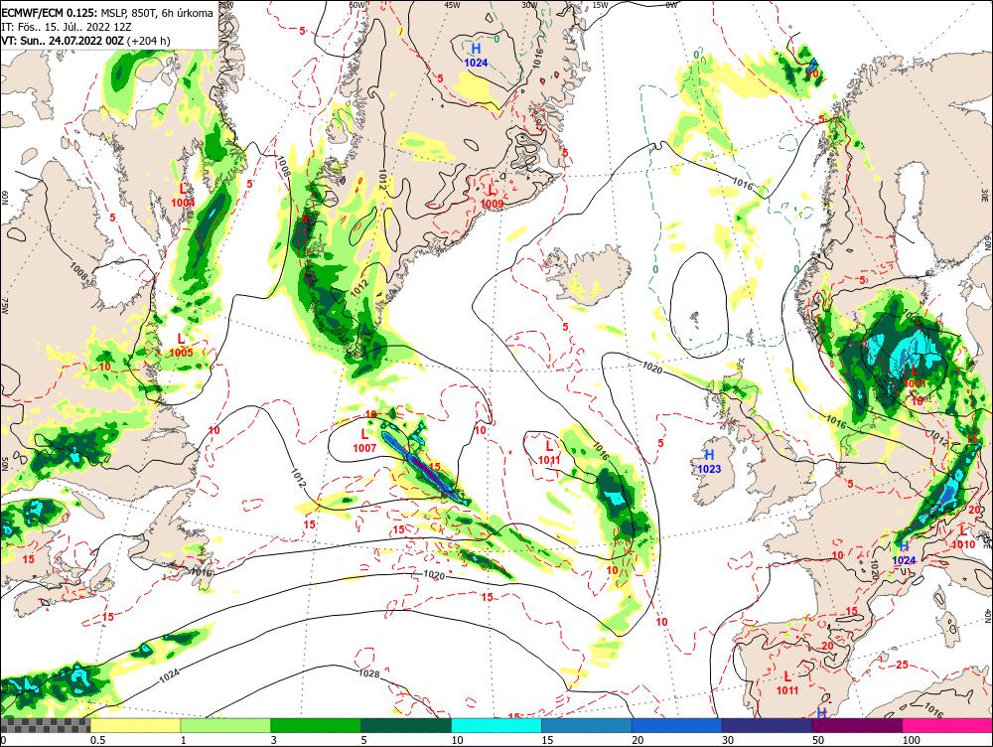This screenshot has height=747, width=993.
Task: Click the init time line 'IT: Fös.. 15. Júl.. 2022 12Z'
Action: pos(68,27)
